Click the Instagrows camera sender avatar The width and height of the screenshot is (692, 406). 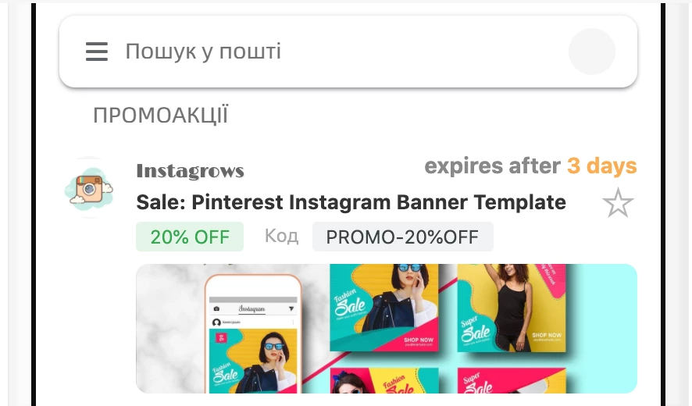[x=90, y=187]
